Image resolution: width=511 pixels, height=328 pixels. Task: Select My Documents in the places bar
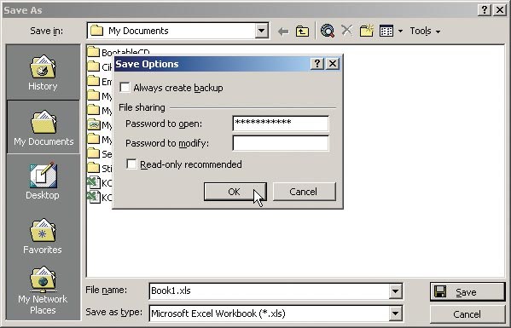[44, 127]
